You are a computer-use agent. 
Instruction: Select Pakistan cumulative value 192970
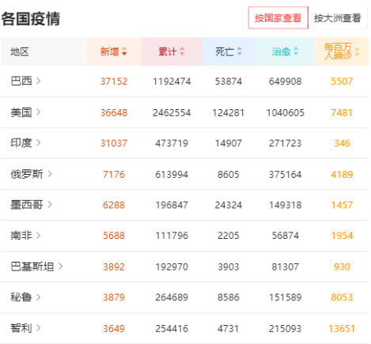tap(172, 267)
